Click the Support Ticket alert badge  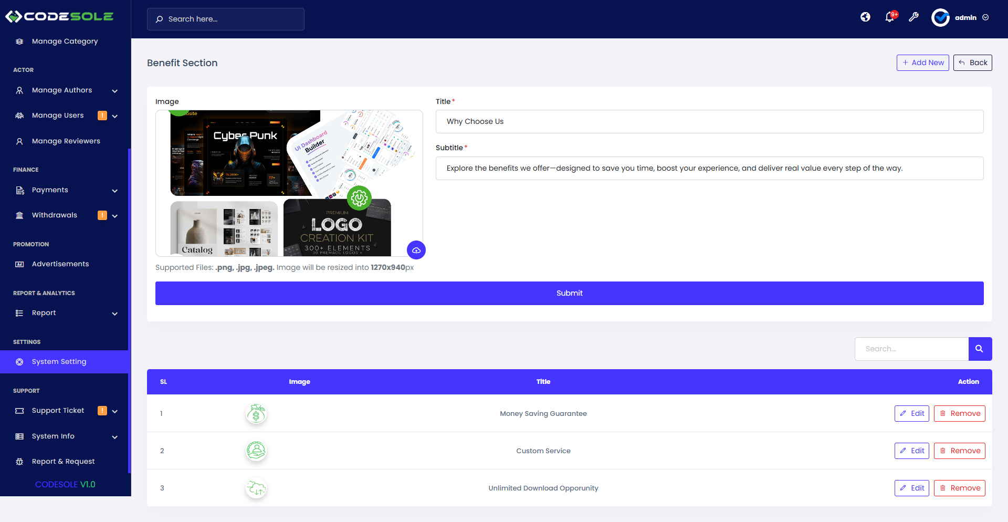(102, 411)
